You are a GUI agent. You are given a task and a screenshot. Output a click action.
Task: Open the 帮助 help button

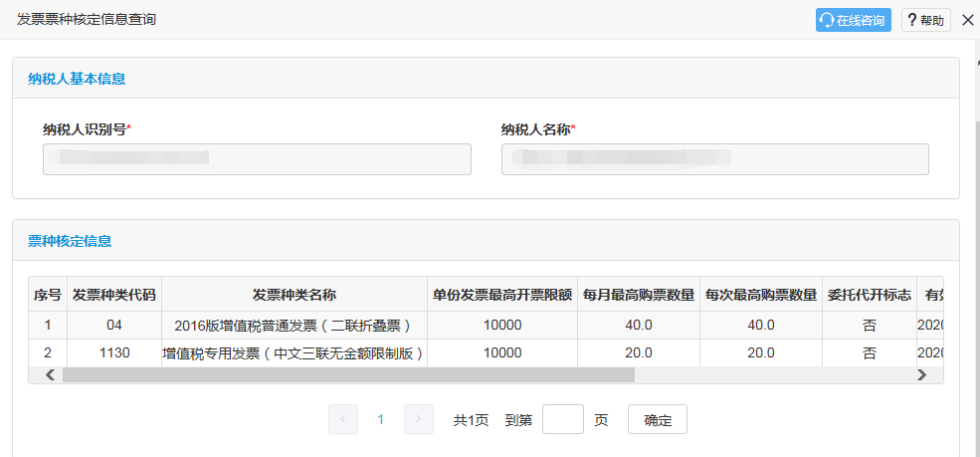point(925,20)
